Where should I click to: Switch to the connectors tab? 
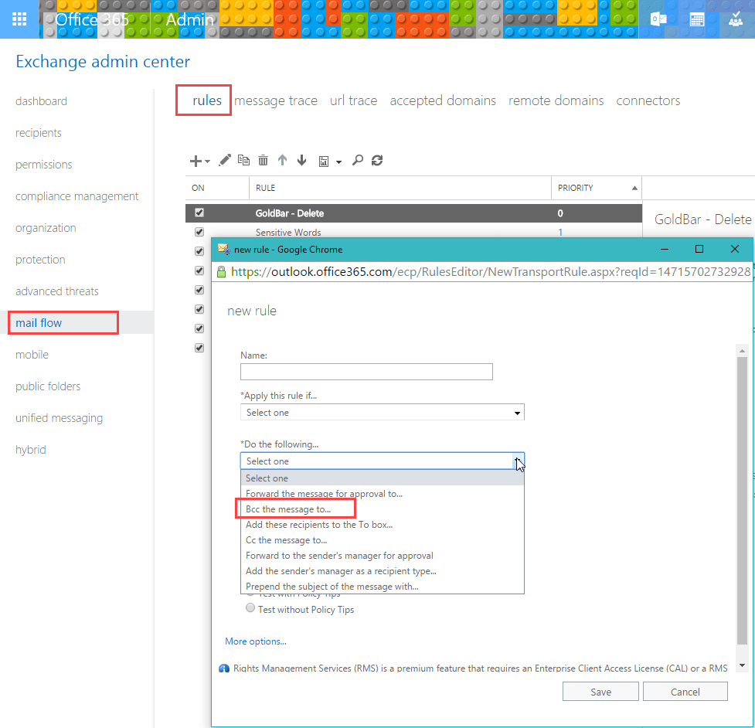648,100
